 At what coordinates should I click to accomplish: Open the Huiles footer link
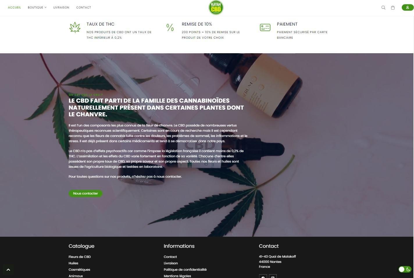[x=73, y=263]
